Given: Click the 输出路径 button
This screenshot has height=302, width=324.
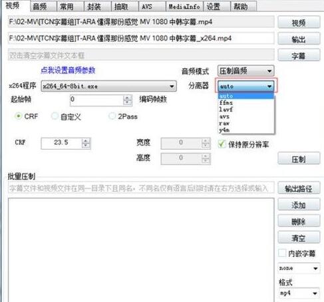Looking at the screenshot, I should point(299,188).
